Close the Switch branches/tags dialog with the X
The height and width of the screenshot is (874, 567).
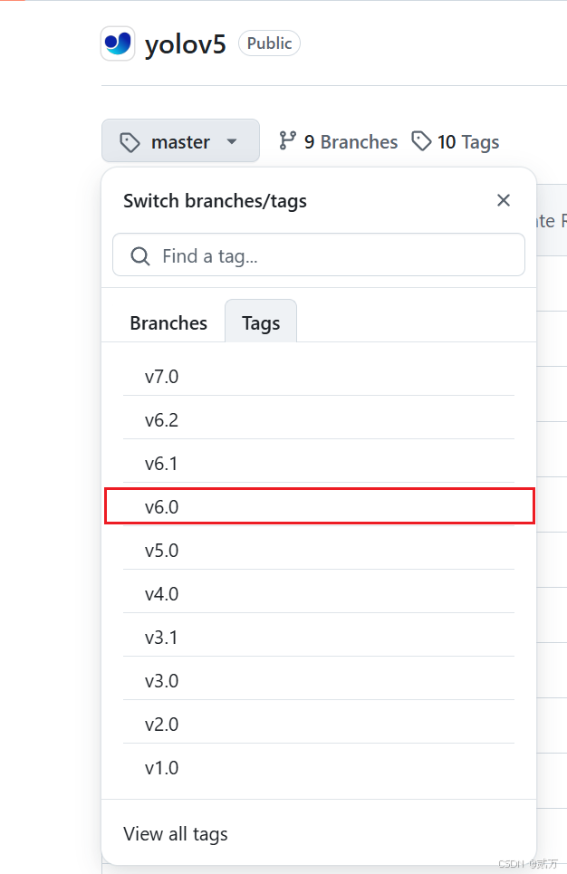pyautogui.click(x=504, y=200)
